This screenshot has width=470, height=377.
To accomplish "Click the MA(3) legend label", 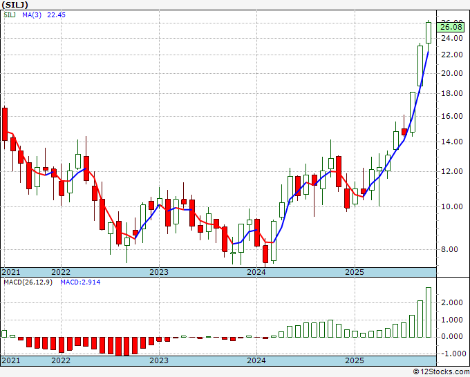I will [32, 14].
